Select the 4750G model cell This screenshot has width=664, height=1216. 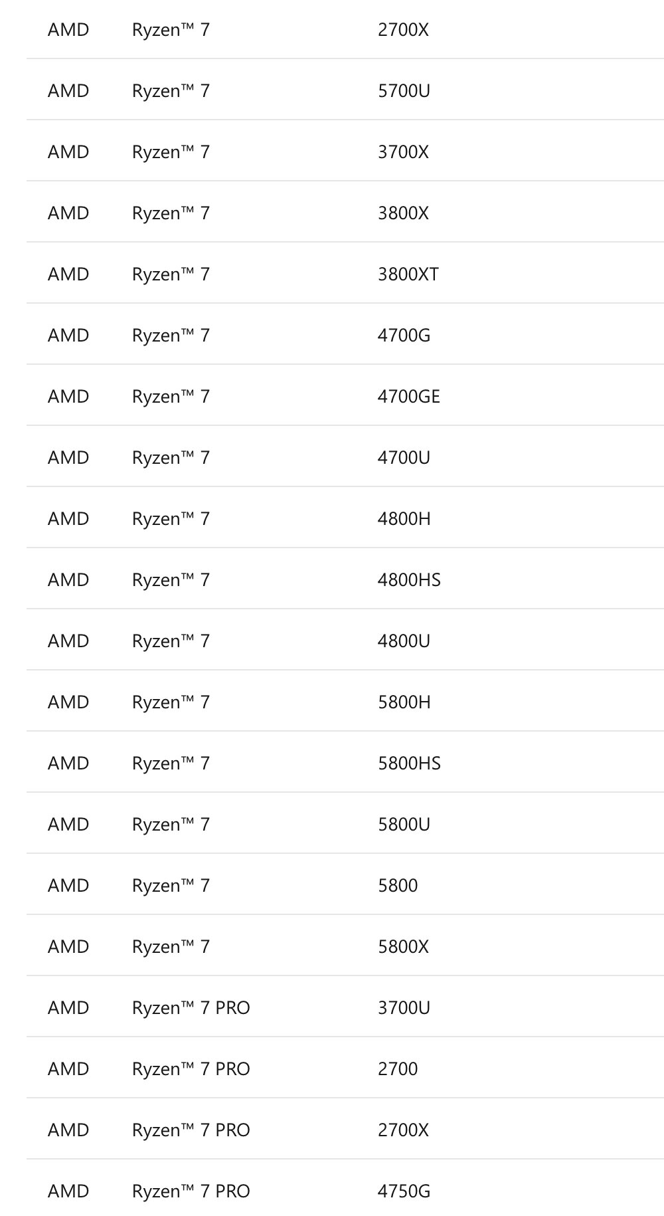404,1191
